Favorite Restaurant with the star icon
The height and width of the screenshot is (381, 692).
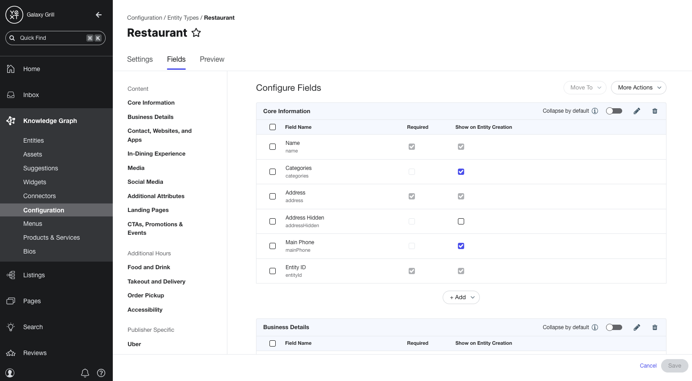click(196, 33)
